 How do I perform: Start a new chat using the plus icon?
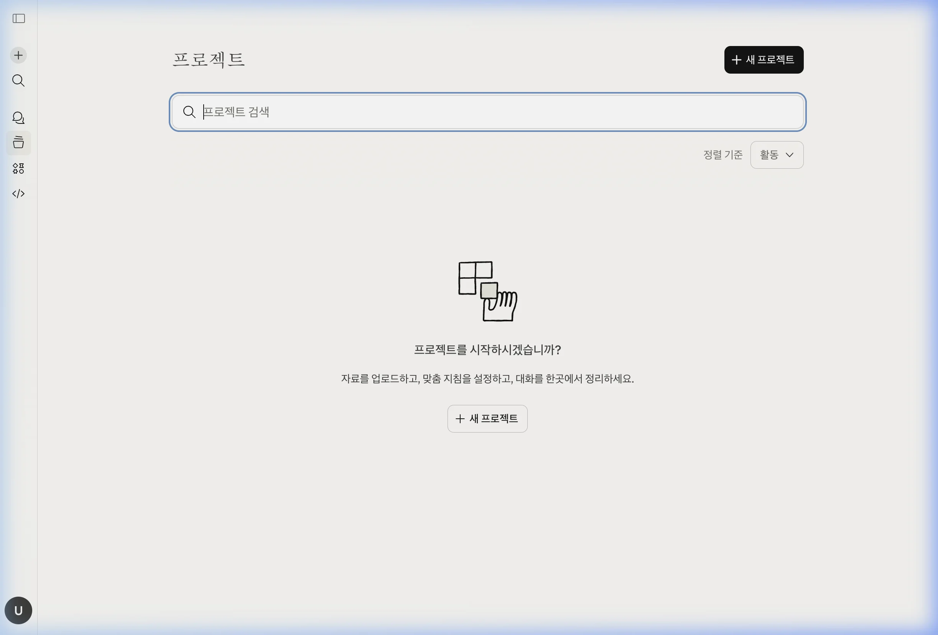tap(18, 55)
